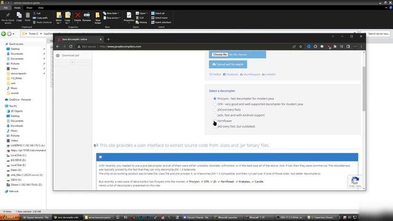Select the CFR decompiler radio button
Viewport: 393px width, 221px height.
[215, 104]
